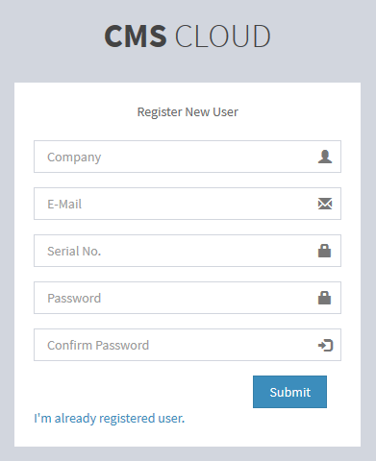Click the sign-in arrow icon in Confirm Password
The height and width of the screenshot is (461, 376).
[x=325, y=345]
